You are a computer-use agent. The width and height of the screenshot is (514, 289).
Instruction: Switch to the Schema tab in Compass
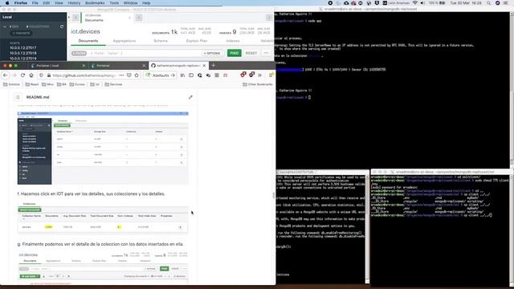tap(161, 41)
